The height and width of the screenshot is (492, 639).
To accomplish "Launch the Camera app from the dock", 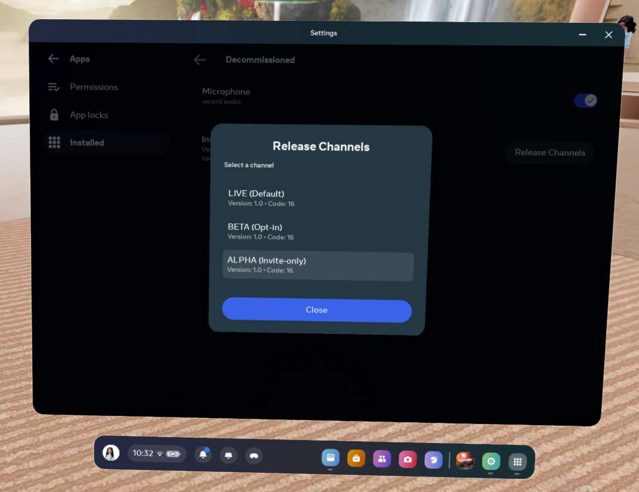I will 407,459.
